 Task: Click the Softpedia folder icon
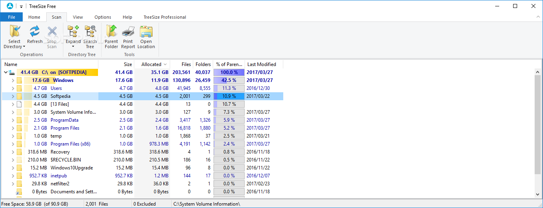[19, 96]
